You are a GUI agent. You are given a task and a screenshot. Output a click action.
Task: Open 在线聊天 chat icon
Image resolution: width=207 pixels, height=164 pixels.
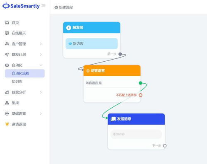click(7, 33)
